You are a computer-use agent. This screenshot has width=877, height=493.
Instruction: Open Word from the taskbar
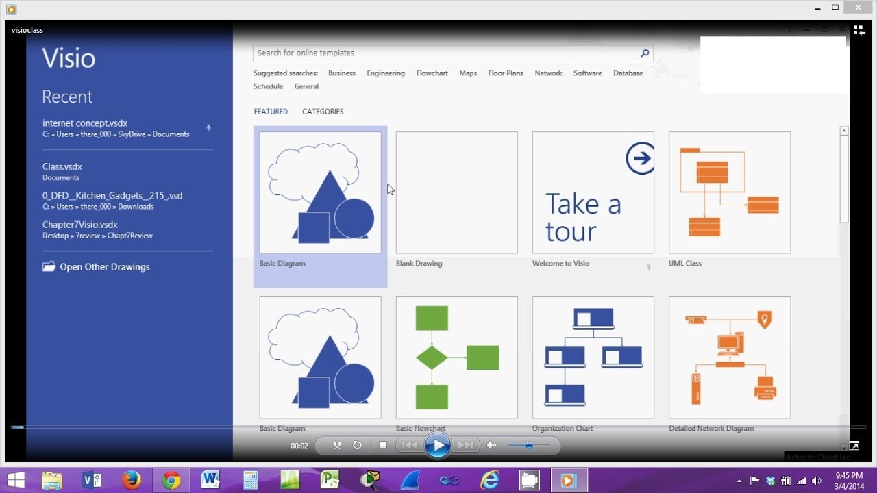(211, 480)
